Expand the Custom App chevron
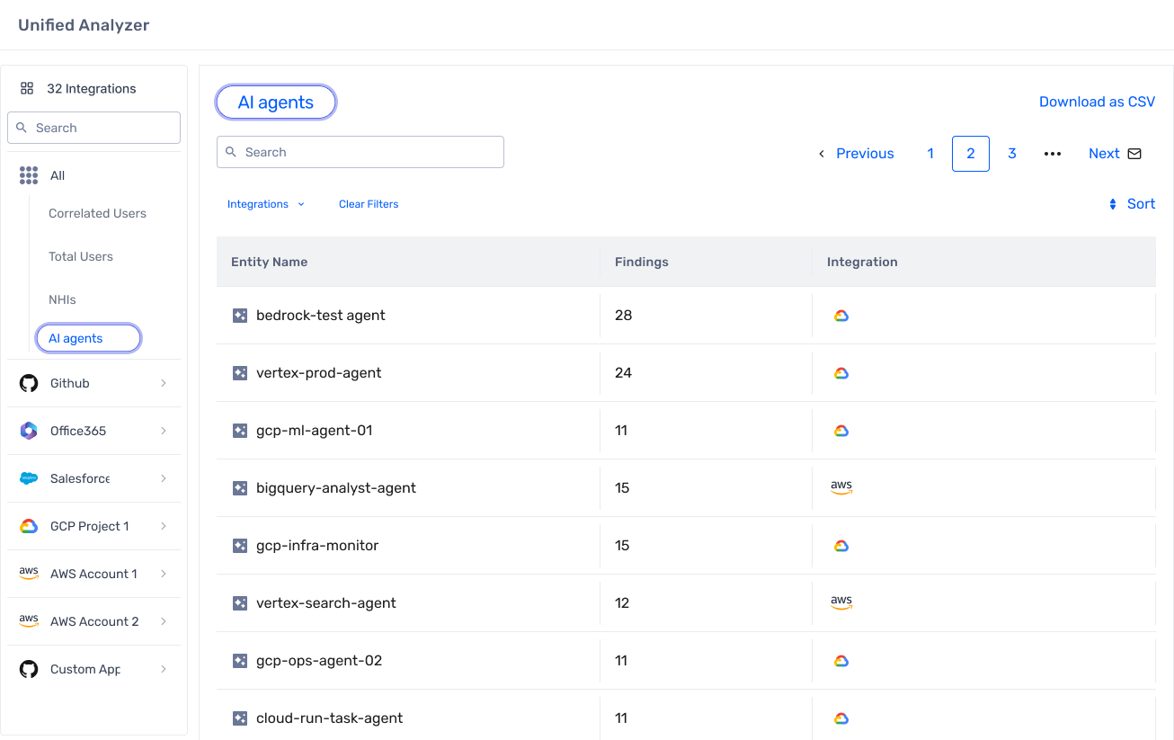 pyautogui.click(x=164, y=669)
